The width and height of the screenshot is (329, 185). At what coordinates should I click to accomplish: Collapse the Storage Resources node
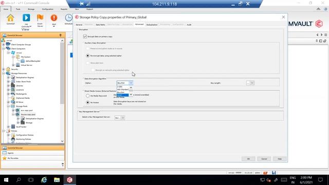pyautogui.click(x=4, y=73)
